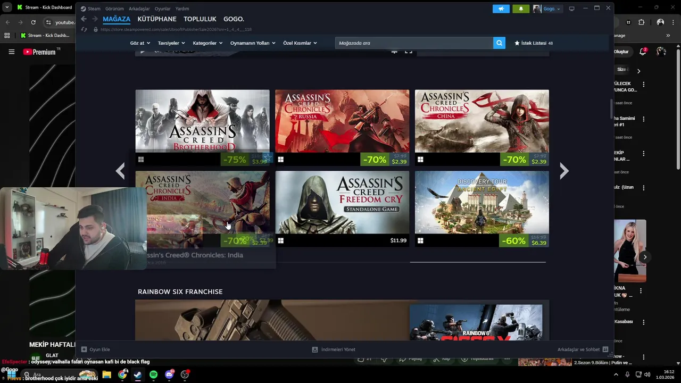Open the GOGO. profile tab
The width and height of the screenshot is (681, 383).
(x=234, y=19)
